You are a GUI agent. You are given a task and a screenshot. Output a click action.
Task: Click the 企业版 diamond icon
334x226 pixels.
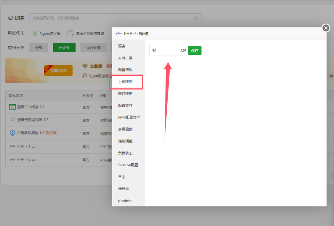tap(85, 66)
